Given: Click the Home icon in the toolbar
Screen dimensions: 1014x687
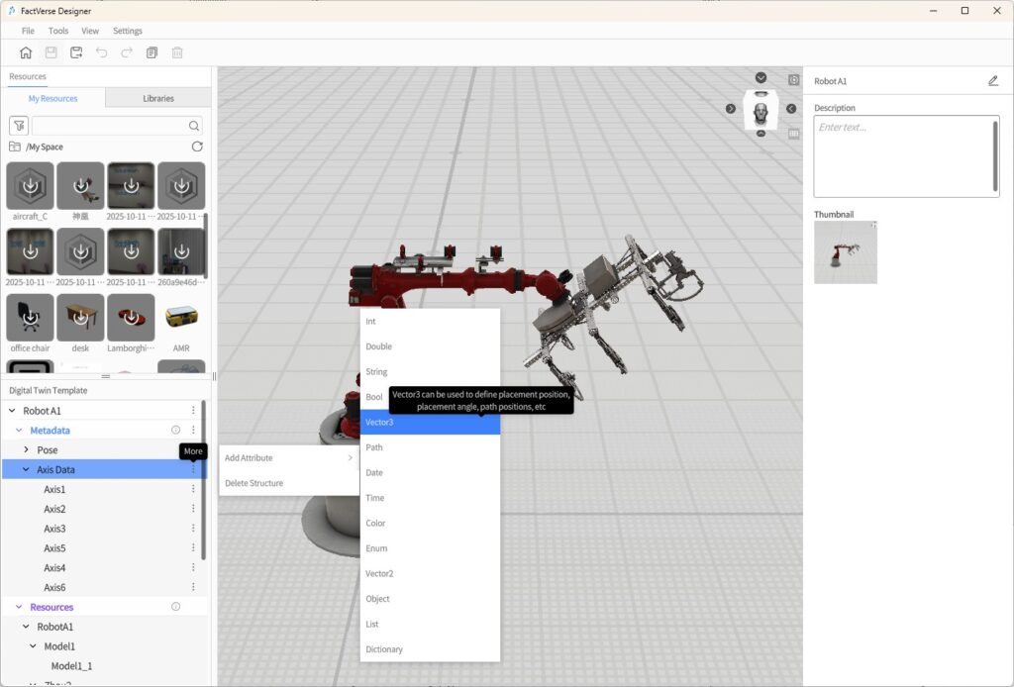Looking at the screenshot, I should coord(26,52).
